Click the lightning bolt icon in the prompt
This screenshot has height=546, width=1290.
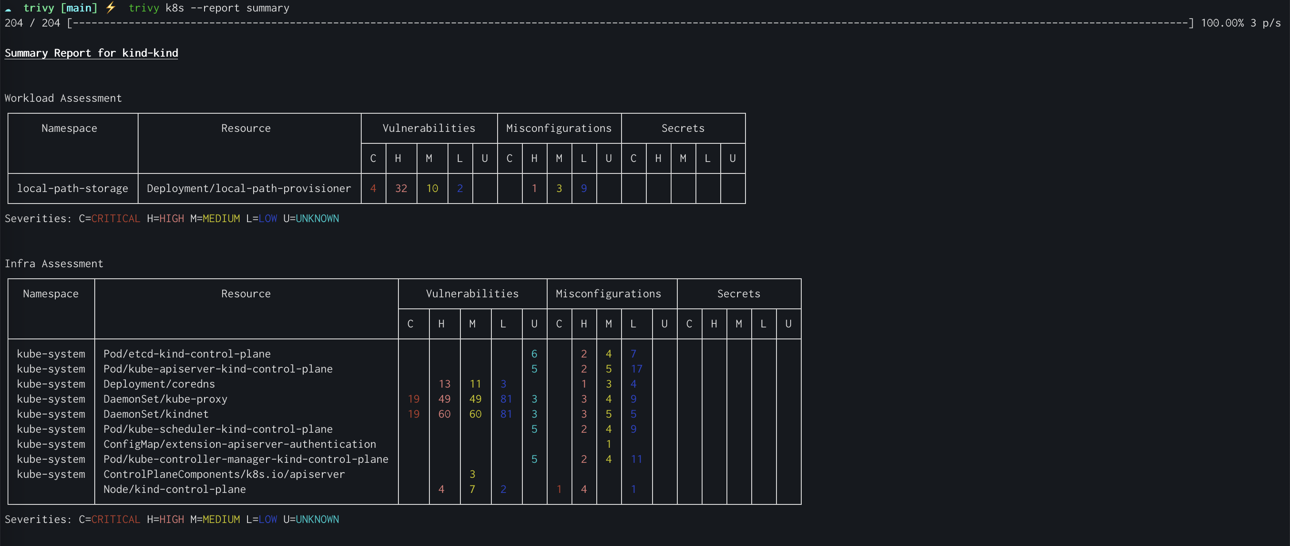(x=111, y=8)
